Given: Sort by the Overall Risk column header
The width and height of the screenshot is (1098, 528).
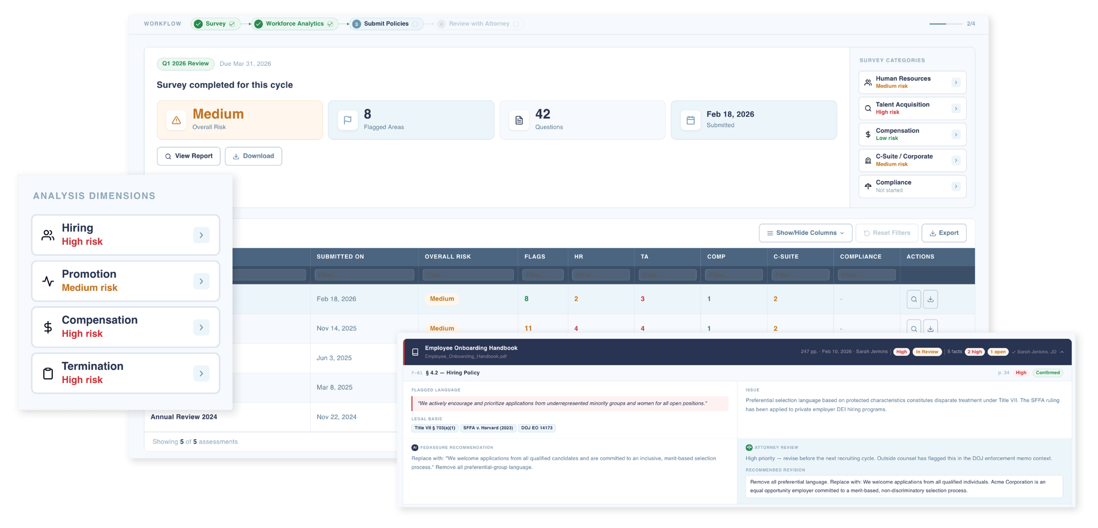Looking at the screenshot, I should point(448,256).
